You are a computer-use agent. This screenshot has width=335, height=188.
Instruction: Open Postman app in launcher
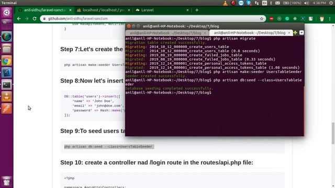click(7, 109)
